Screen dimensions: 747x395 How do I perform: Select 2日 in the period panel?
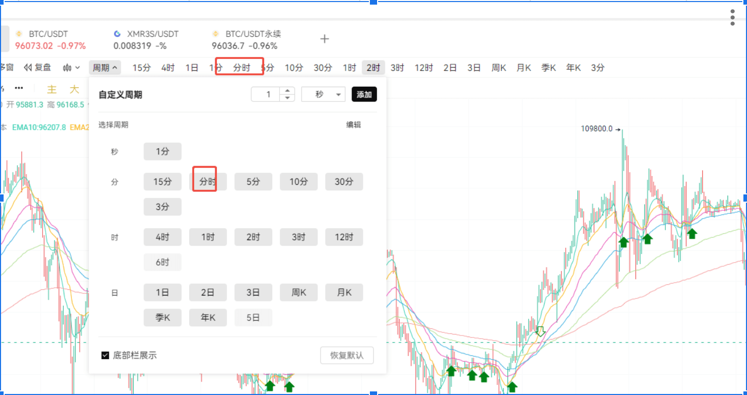click(208, 292)
